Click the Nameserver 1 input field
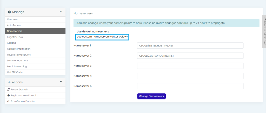 coord(190,46)
